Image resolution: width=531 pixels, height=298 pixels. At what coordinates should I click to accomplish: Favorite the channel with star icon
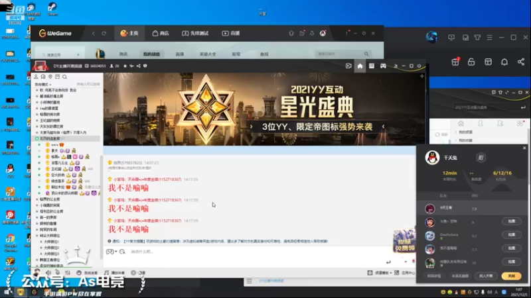pyautogui.click(x=125, y=66)
